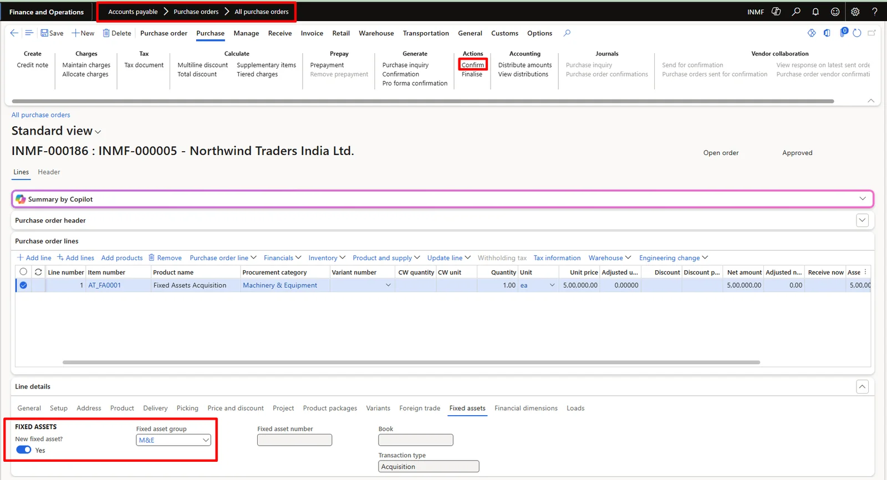Click the grid refresh icon in header row
The height and width of the screenshot is (480, 887).
[x=38, y=272]
